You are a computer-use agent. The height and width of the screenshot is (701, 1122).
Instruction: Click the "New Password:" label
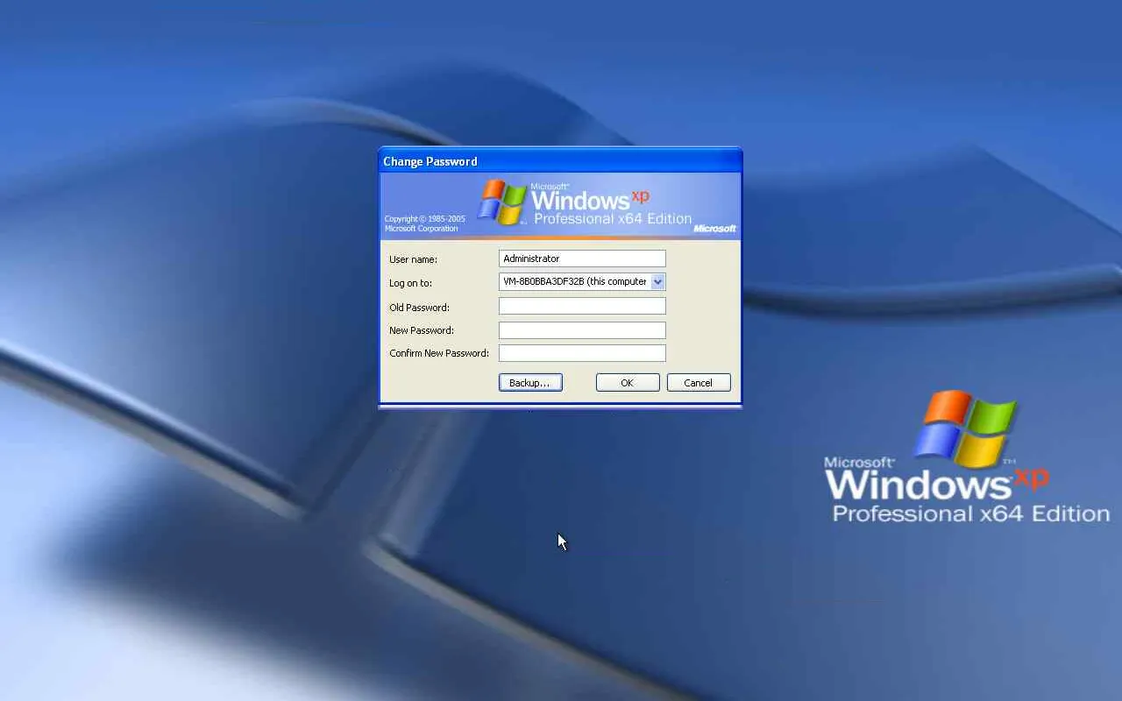(x=422, y=330)
